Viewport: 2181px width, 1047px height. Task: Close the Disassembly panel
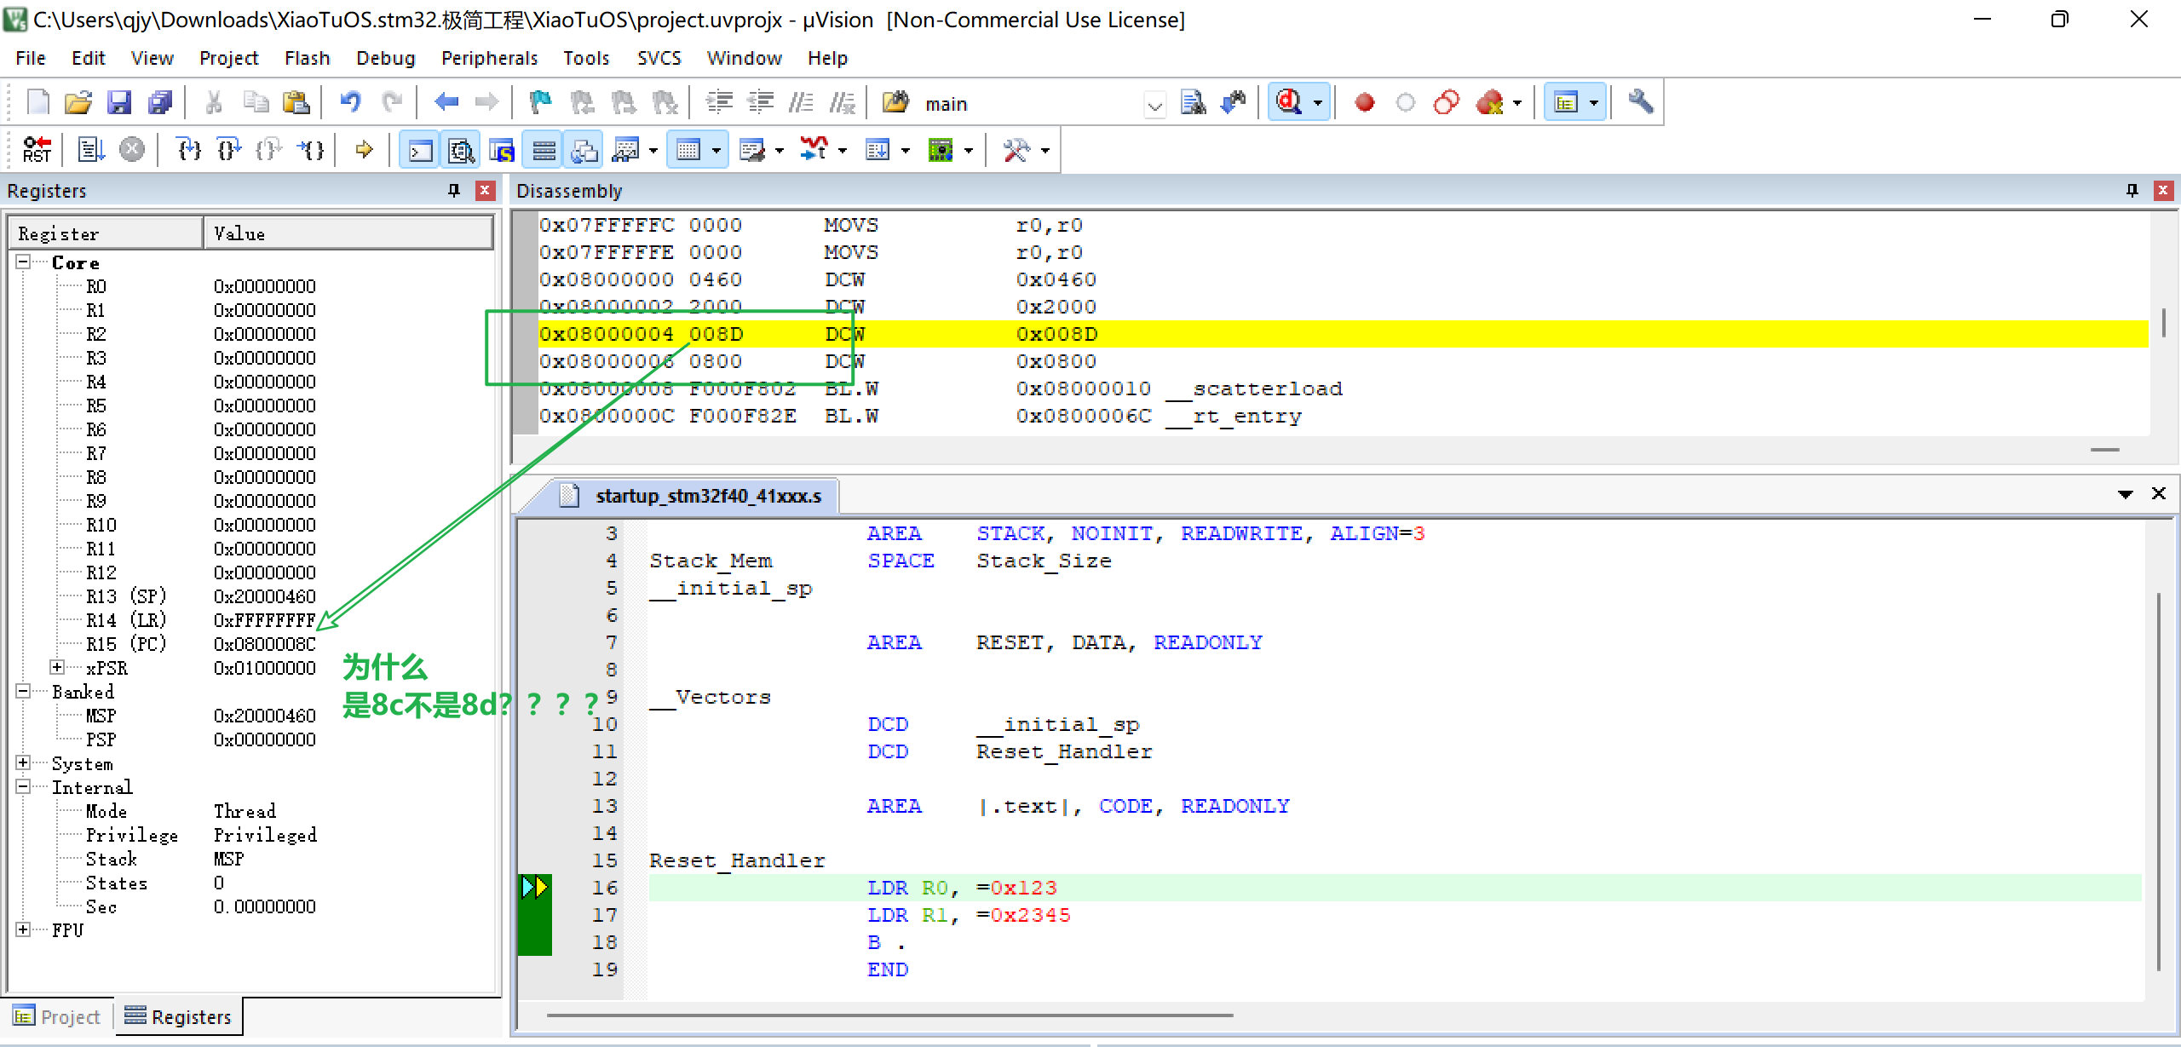(x=2163, y=190)
